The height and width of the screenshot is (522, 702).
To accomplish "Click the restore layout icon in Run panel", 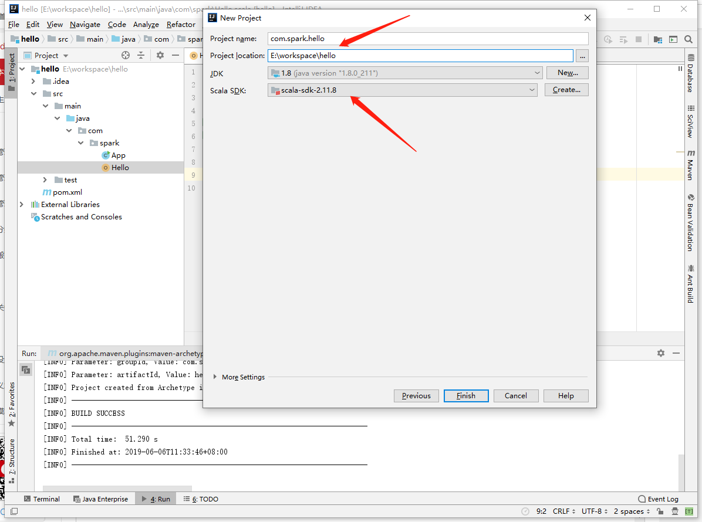I will tap(26, 370).
